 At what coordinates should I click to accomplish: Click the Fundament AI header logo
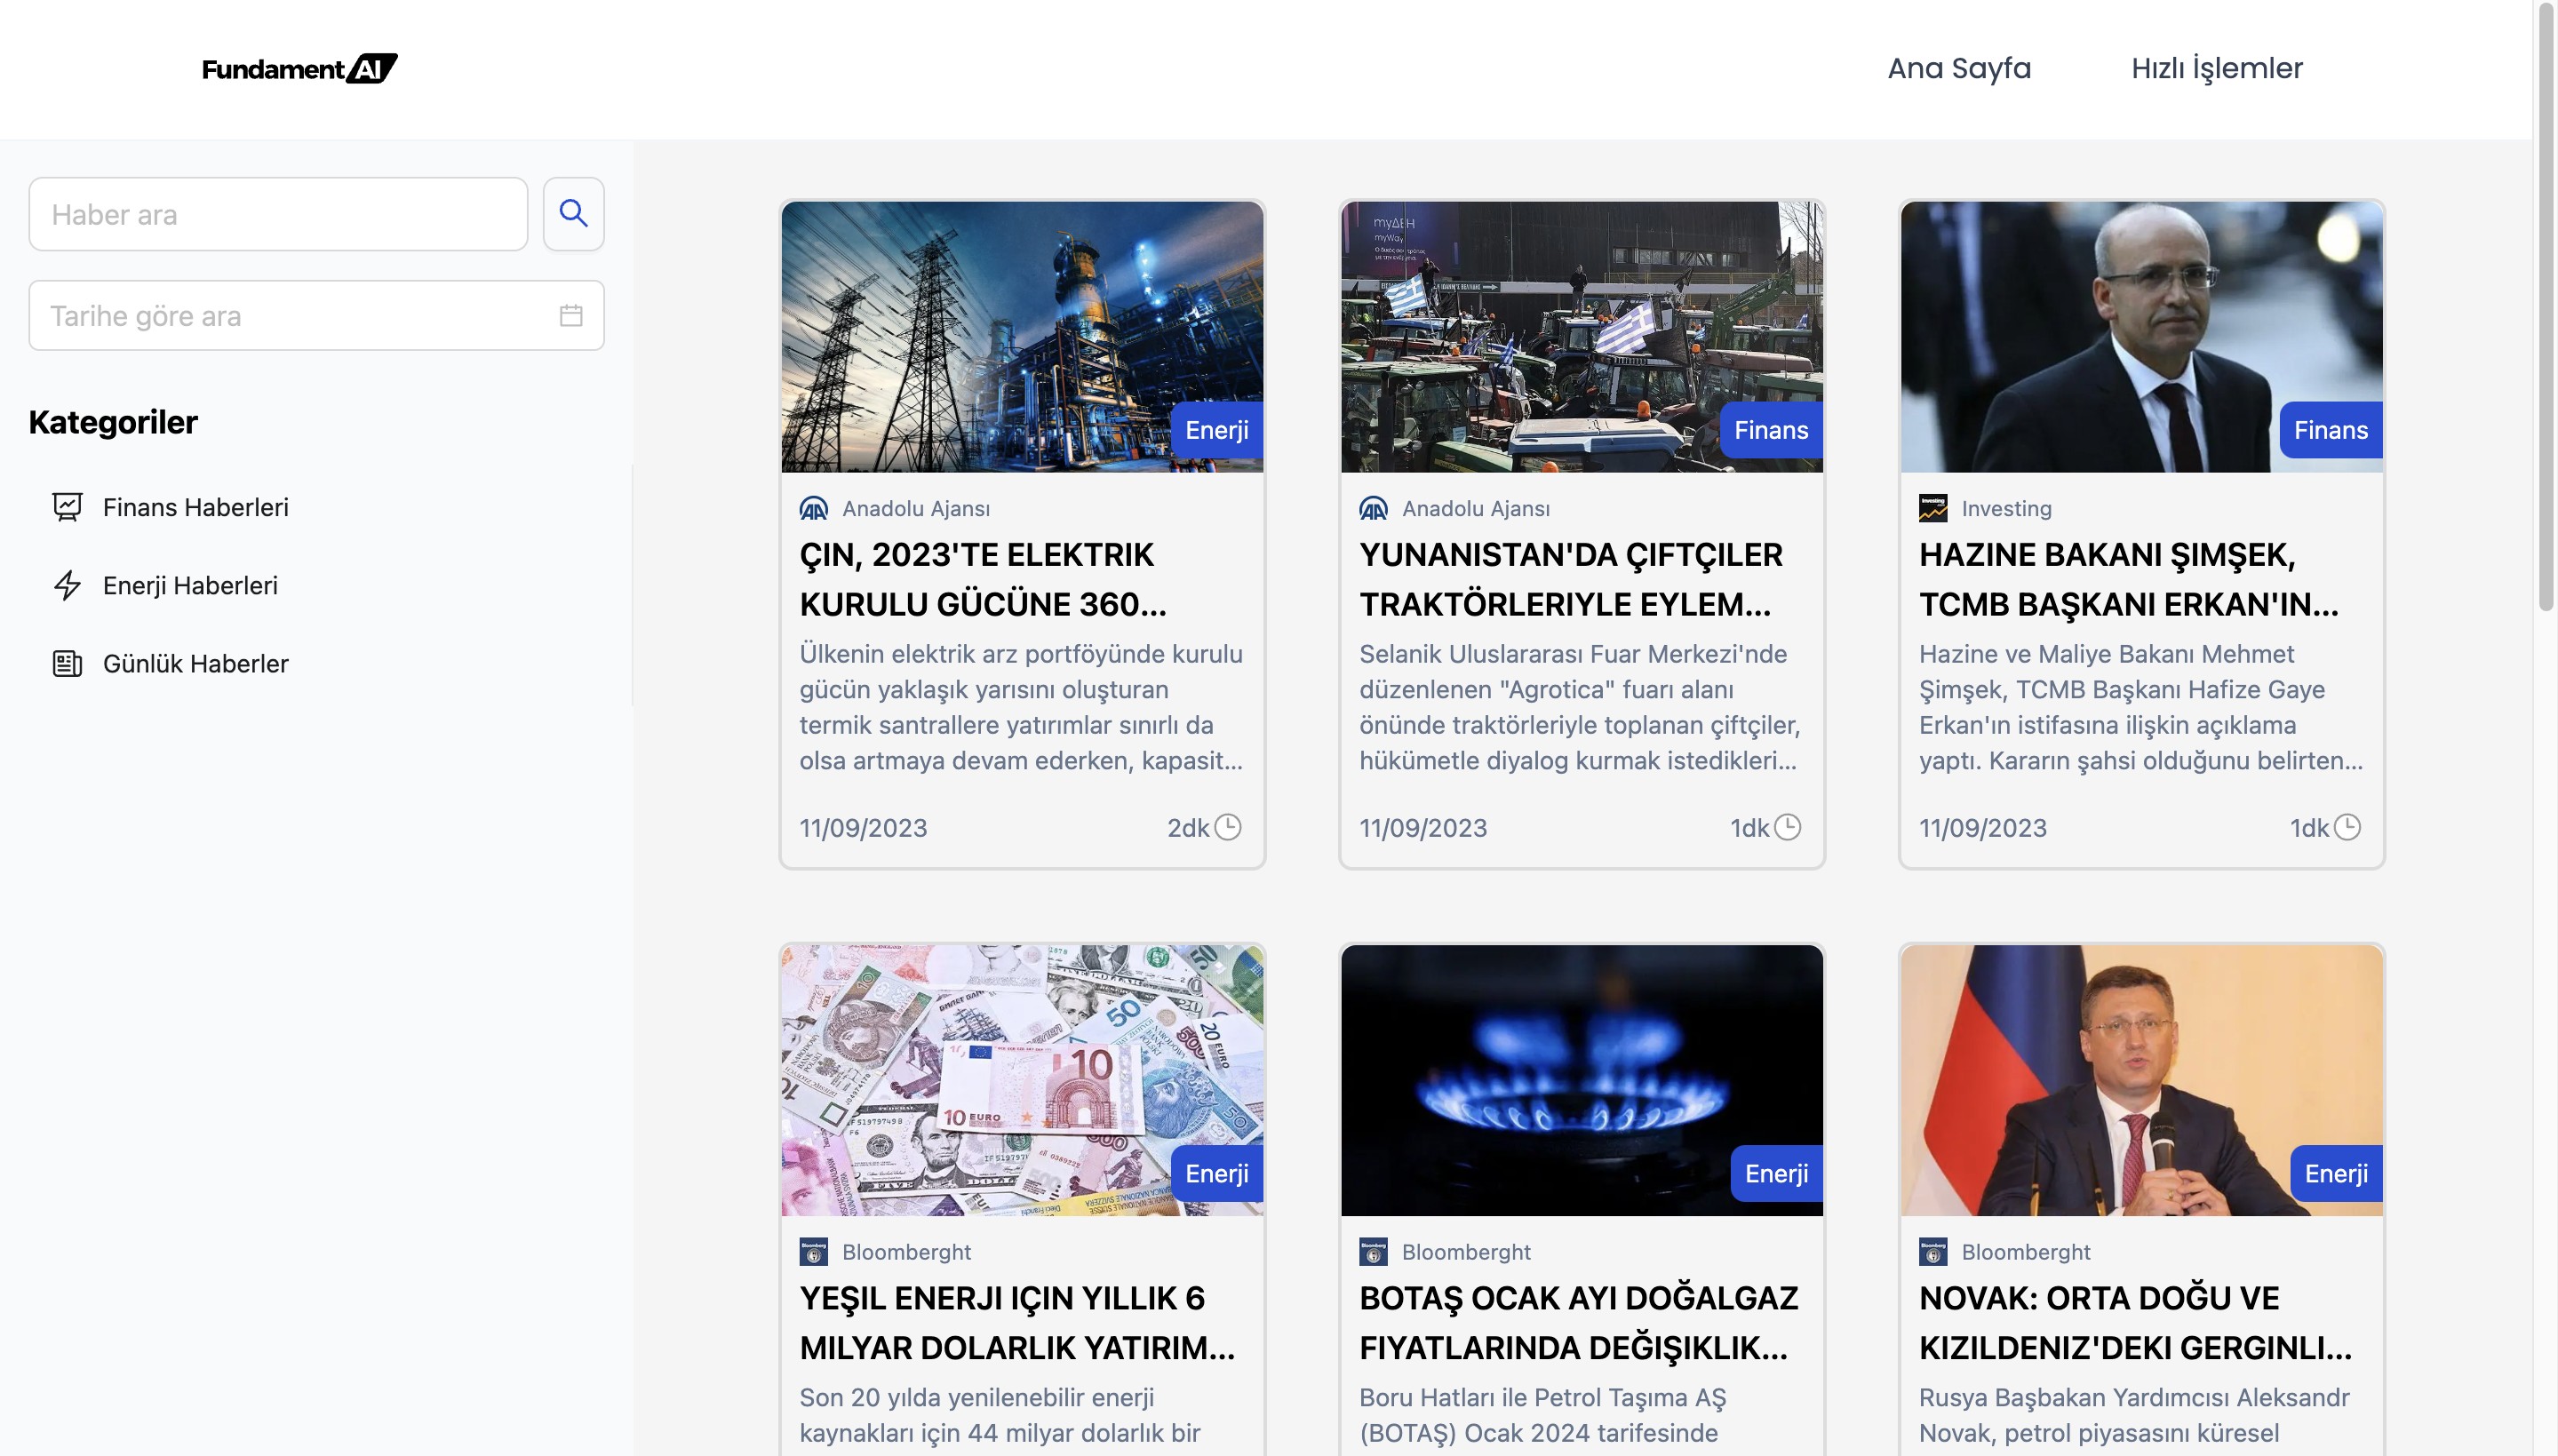tap(299, 67)
